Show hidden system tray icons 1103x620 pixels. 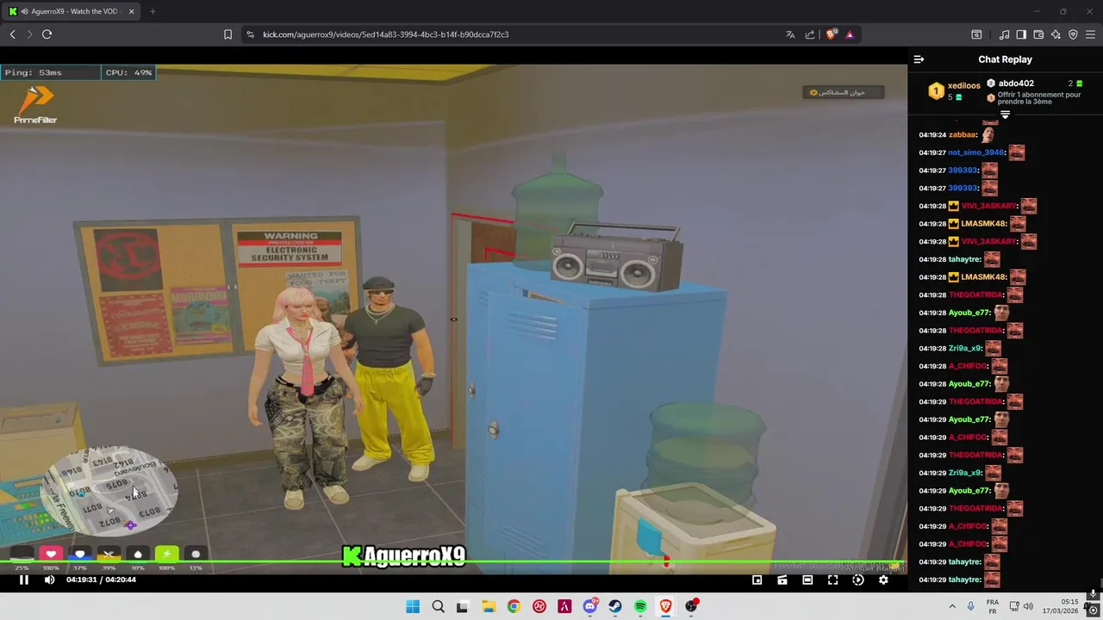pos(952,606)
